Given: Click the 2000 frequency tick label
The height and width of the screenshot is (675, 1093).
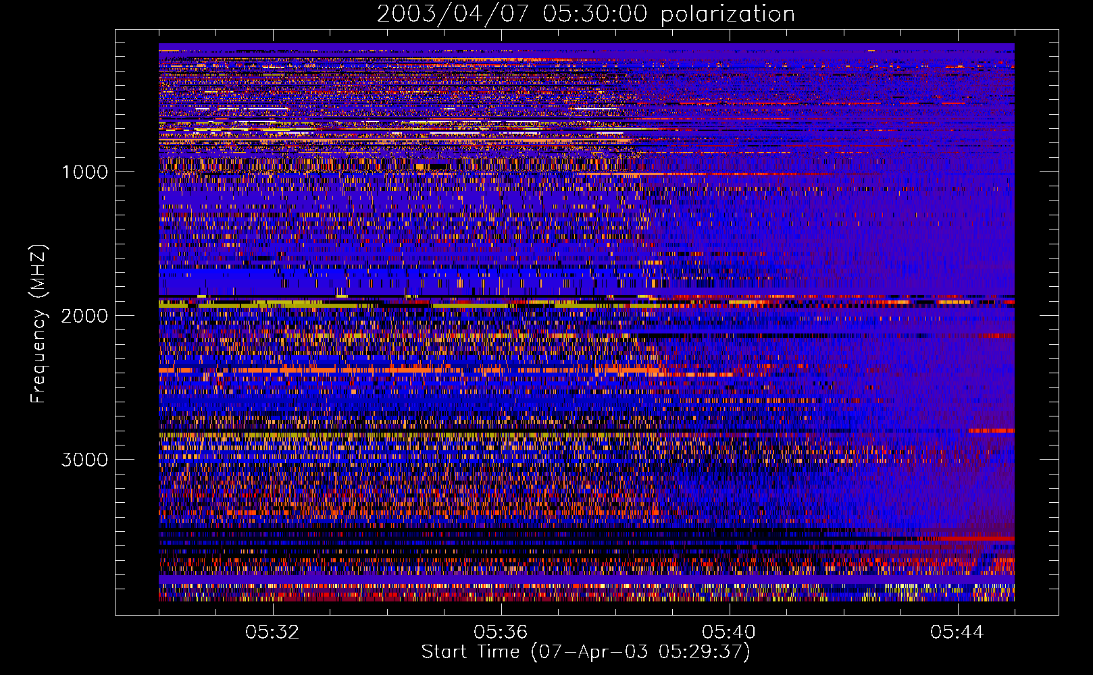Looking at the screenshot, I should (x=84, y=316).
